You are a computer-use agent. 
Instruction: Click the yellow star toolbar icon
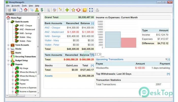[73, 10]
